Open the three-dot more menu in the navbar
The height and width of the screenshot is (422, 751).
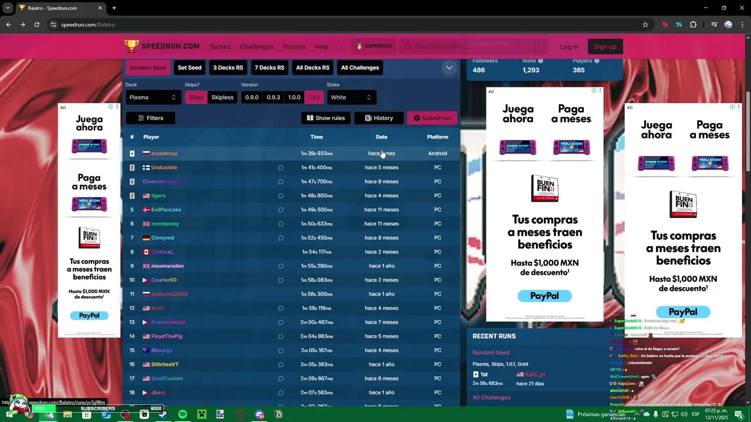click(x=341, y=47)
